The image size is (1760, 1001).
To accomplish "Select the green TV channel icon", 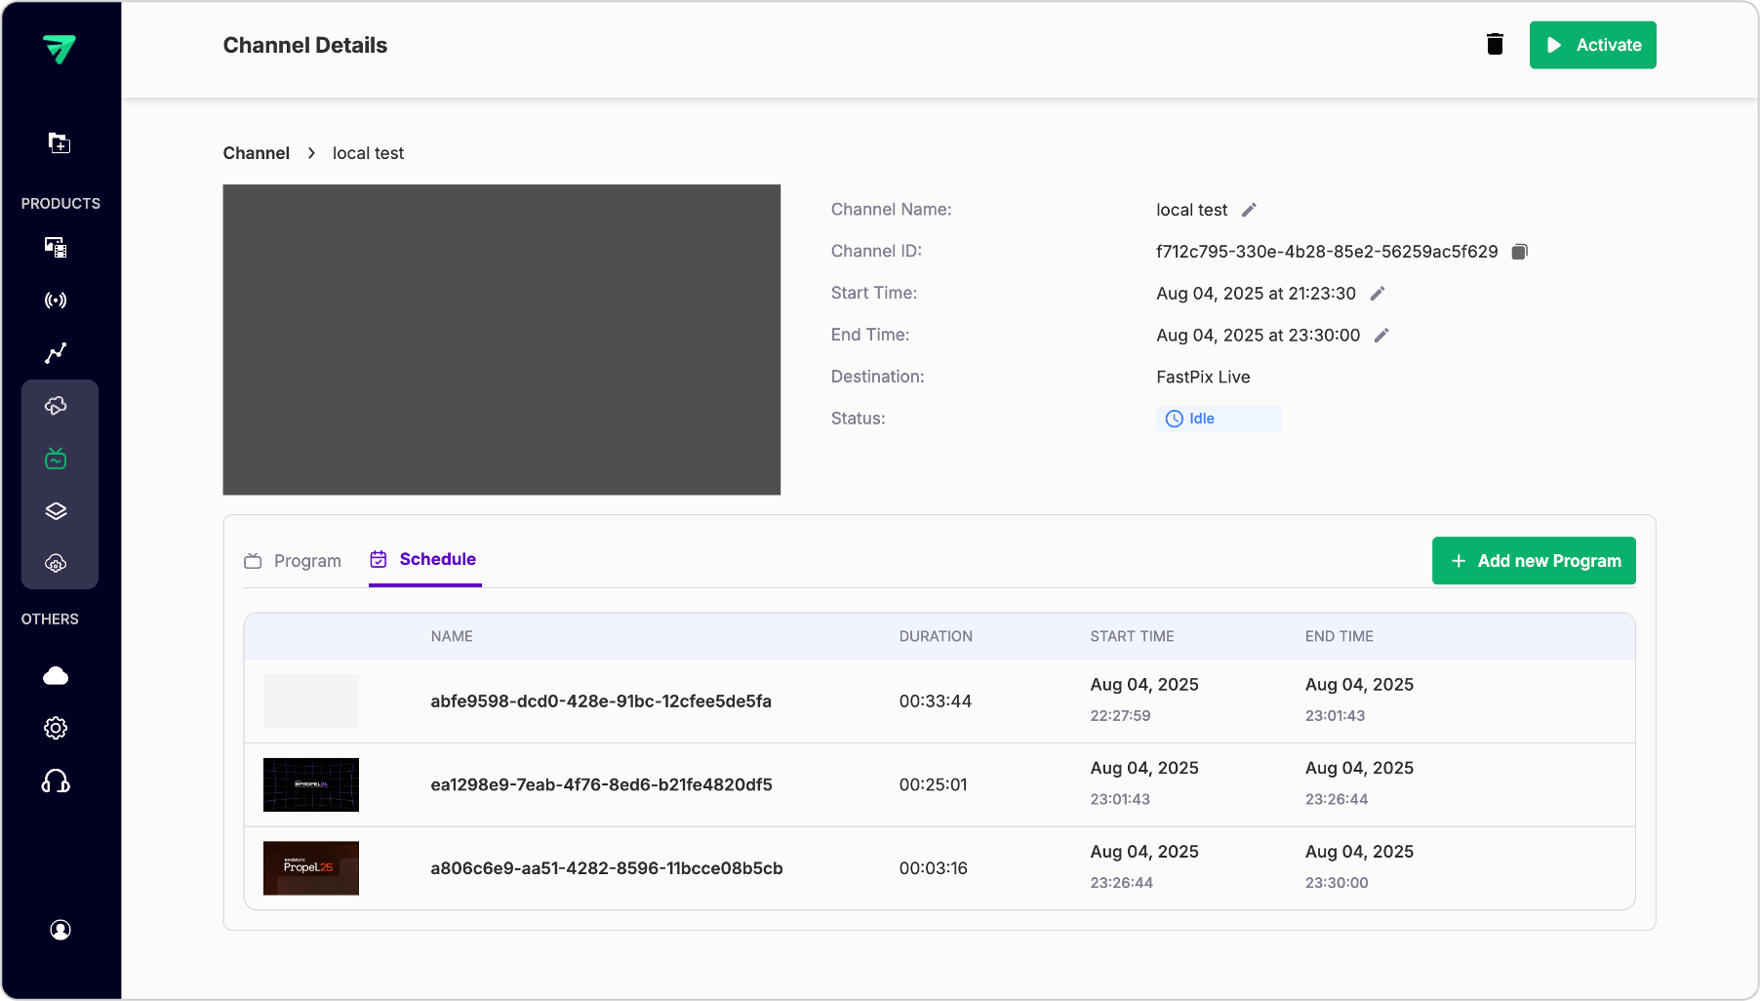I will (56, 459).
